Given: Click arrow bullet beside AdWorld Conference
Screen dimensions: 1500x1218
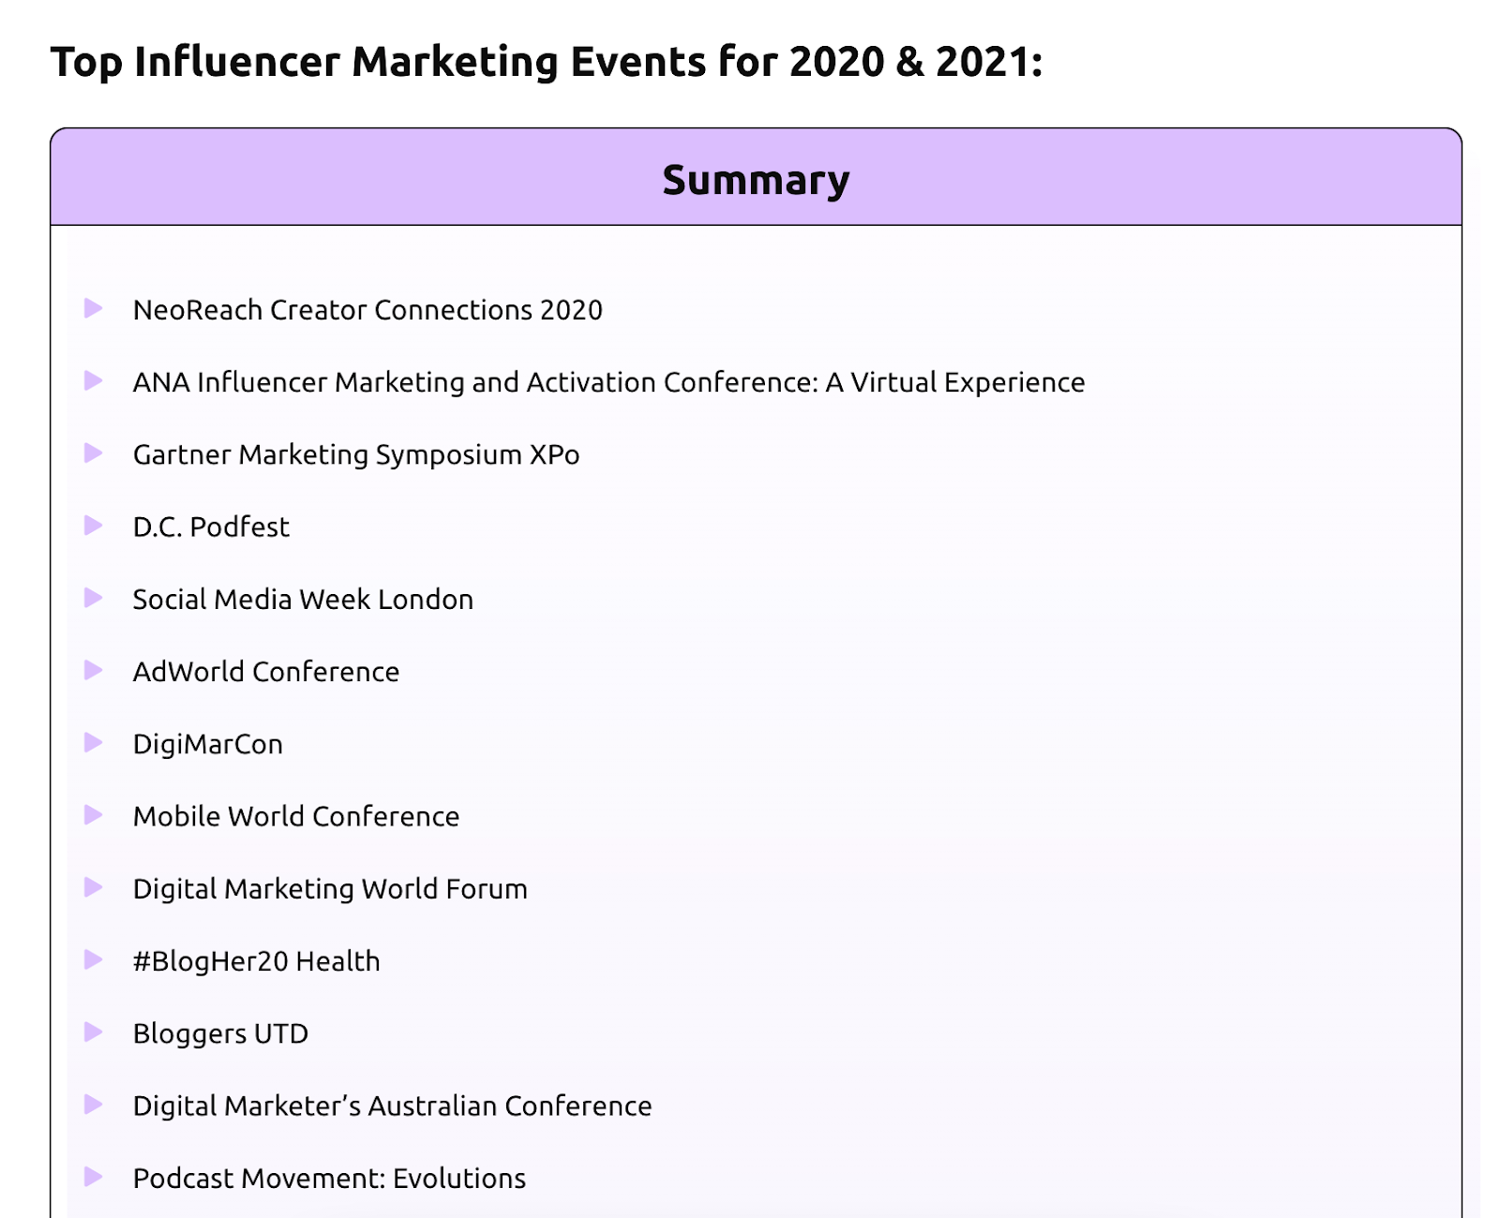Looking at the screenshot, I should (x=93, y=669).
